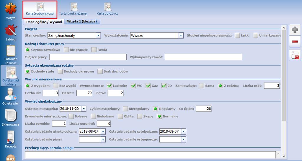Open Karta położnicy card
This screenshot has height=161, width=302.
pos(107,9)
